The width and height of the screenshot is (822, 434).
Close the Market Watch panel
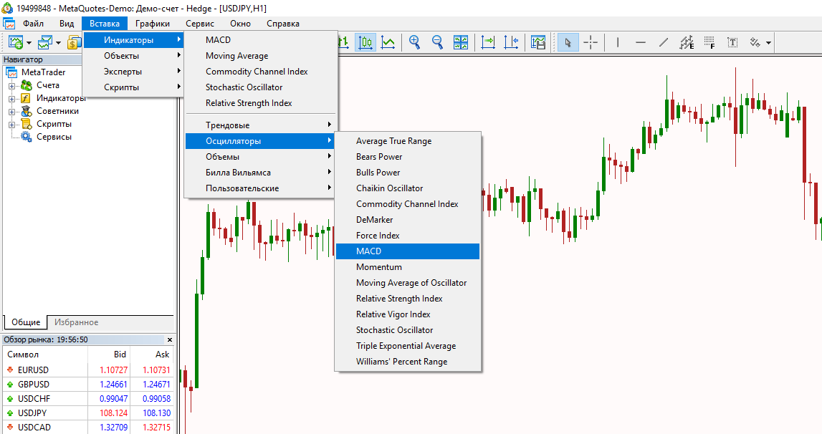pyautogui.click(x=170, y=339)
